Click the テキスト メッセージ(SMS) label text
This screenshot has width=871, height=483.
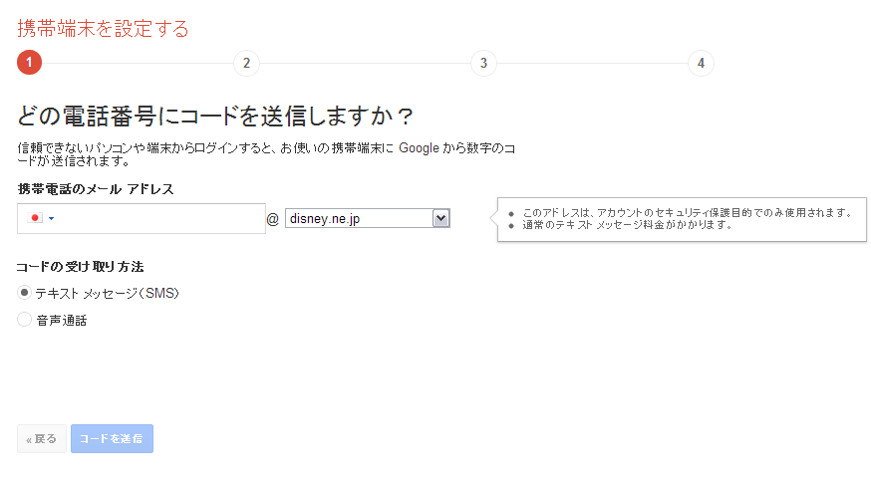pyautogui.click(x=108, y=293)
